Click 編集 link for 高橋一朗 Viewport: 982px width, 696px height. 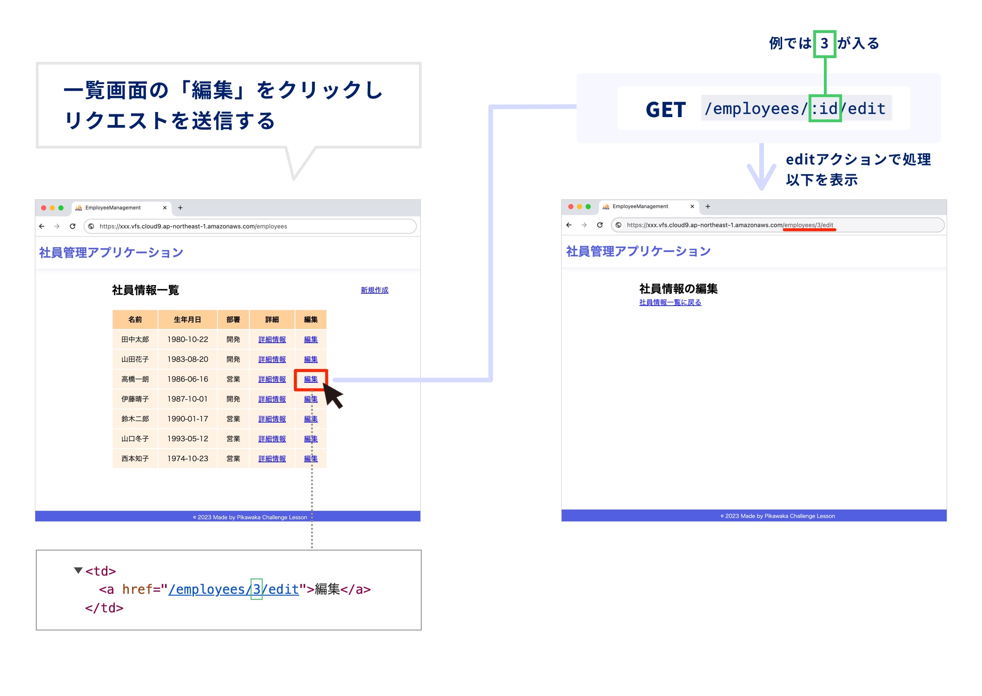[x=311, y=379]
